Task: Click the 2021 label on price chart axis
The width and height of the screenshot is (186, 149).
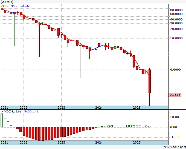Action: (x=4, y=108)
